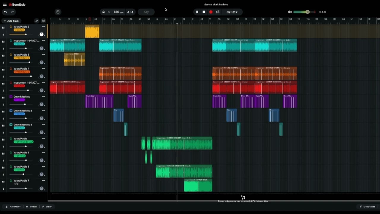The image size is (380, 214).
Task: Open Voice/Audio 4 track options menu
Action: pyautogui.click(x=43, y=69)
